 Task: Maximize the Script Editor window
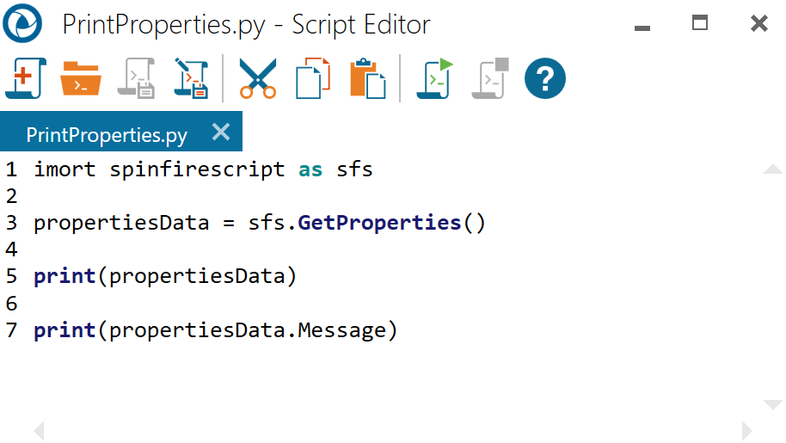(700, 24)
